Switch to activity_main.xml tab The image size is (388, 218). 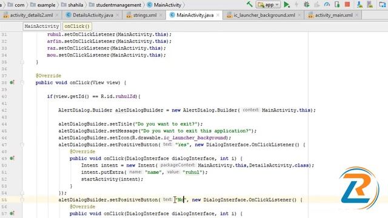point(333,15)
